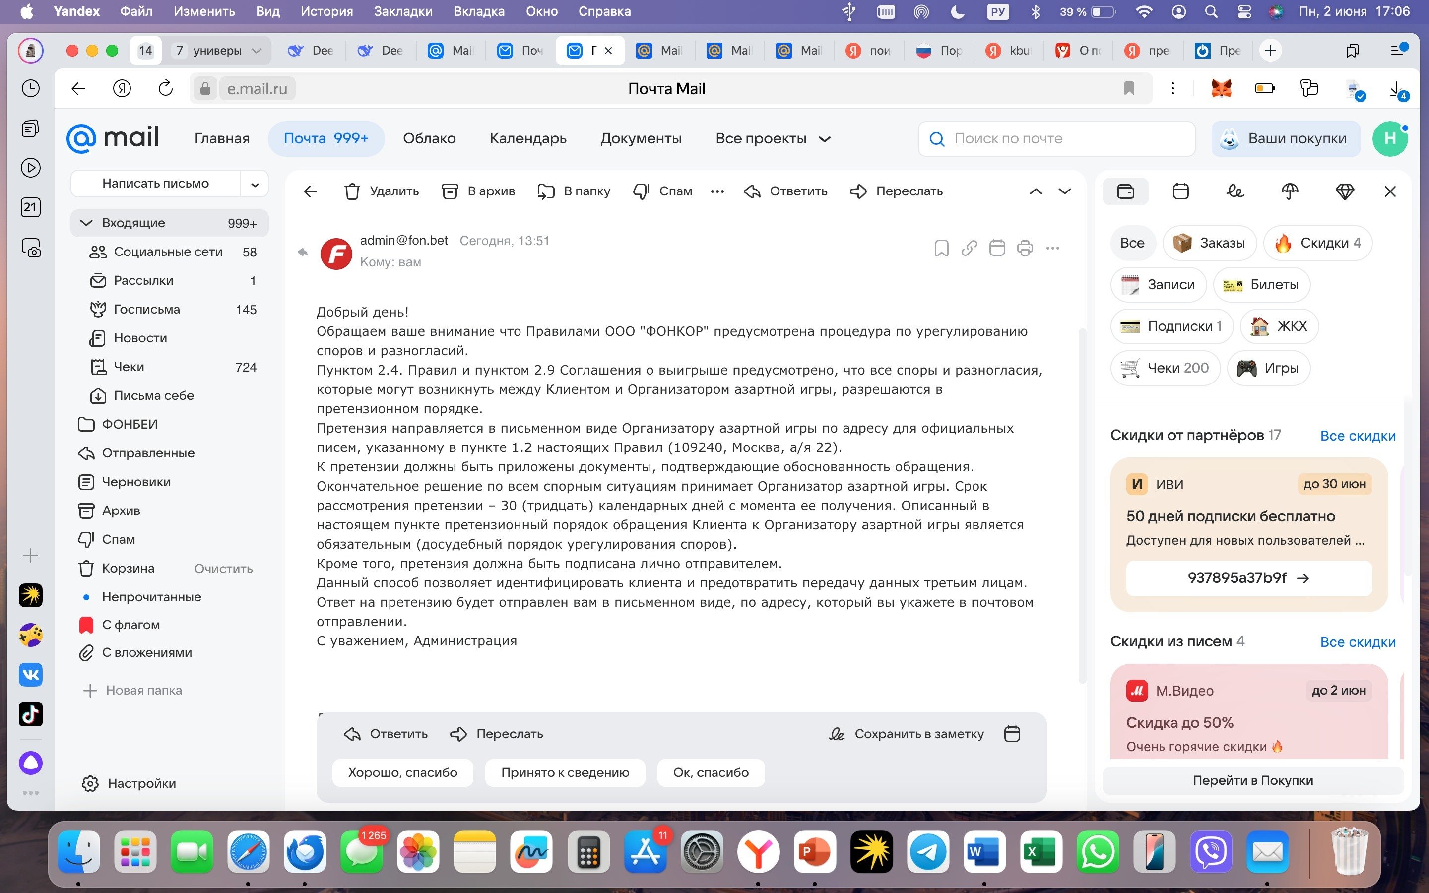Open calendar tab in right shopping panel
Image resolution: width=1429 pixels, height=893 pixels.
1180,191
